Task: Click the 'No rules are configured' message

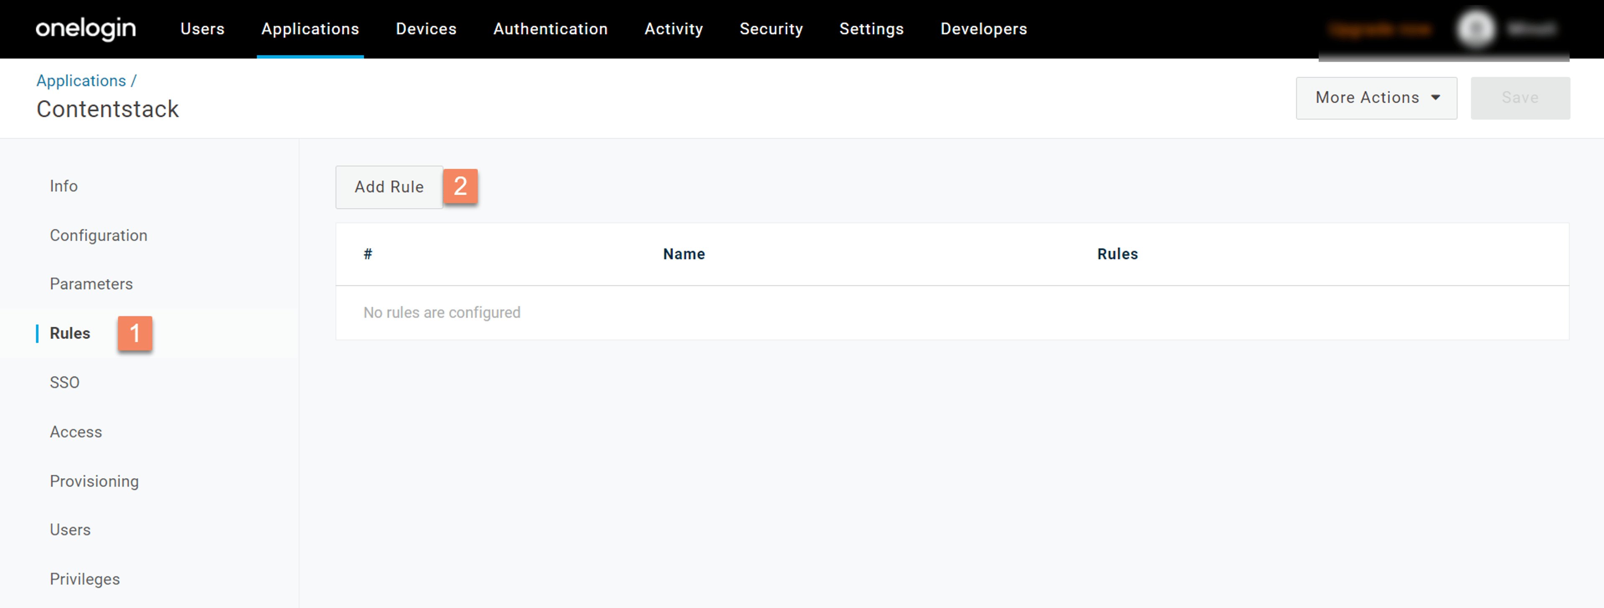Action: click(x=442, y=312)
